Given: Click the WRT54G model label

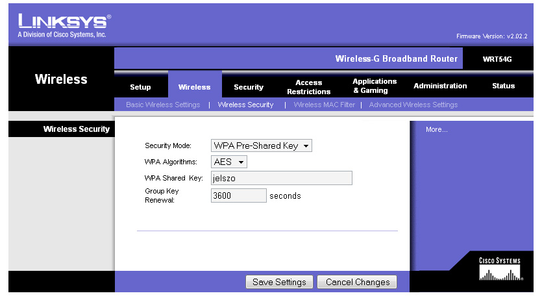Looking at the screenshot, I should [497, 59].
